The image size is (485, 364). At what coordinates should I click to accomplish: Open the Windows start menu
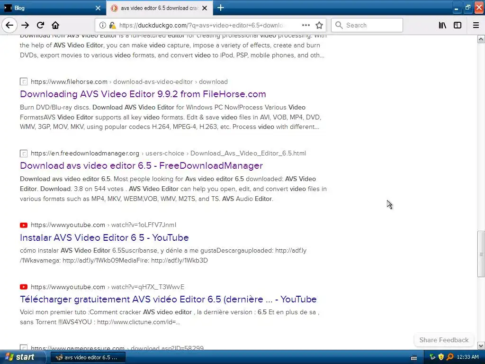tap(23, 357)
